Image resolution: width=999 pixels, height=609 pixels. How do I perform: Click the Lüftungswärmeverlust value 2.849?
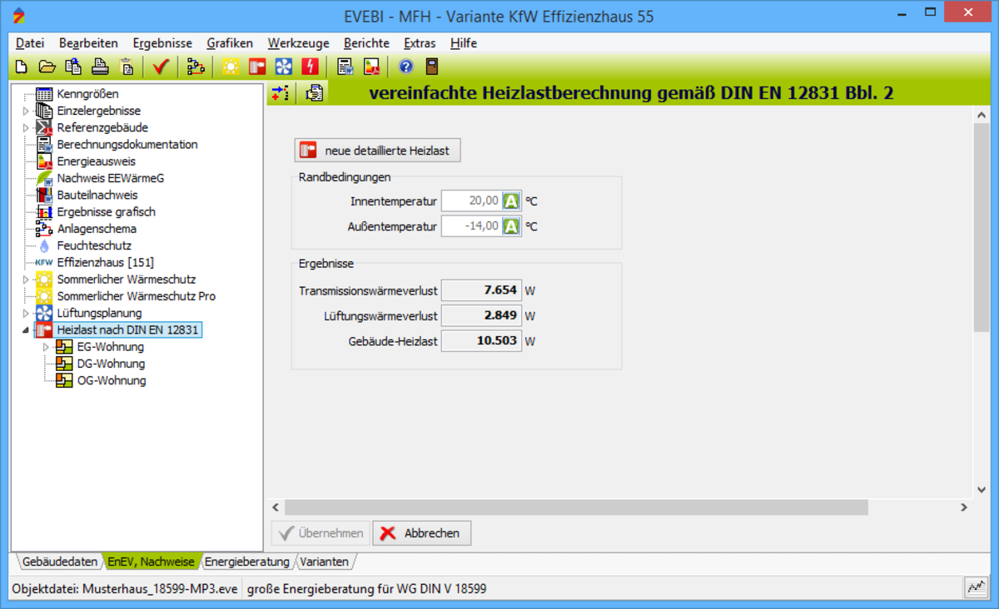(x=481, y=316)
